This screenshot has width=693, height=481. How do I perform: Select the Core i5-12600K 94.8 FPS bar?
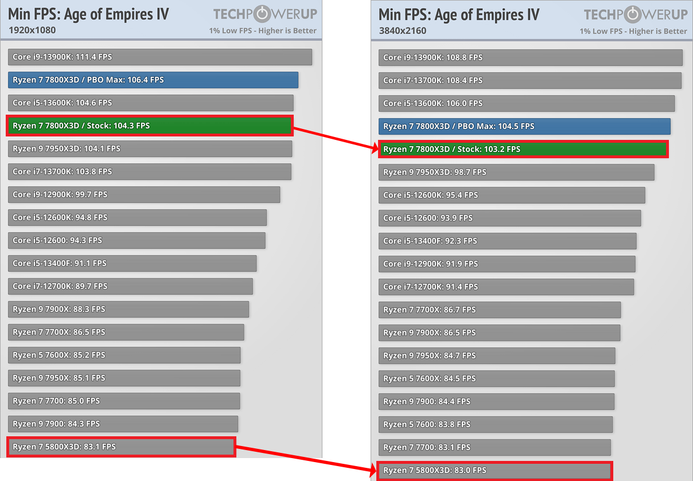[137, 217]
